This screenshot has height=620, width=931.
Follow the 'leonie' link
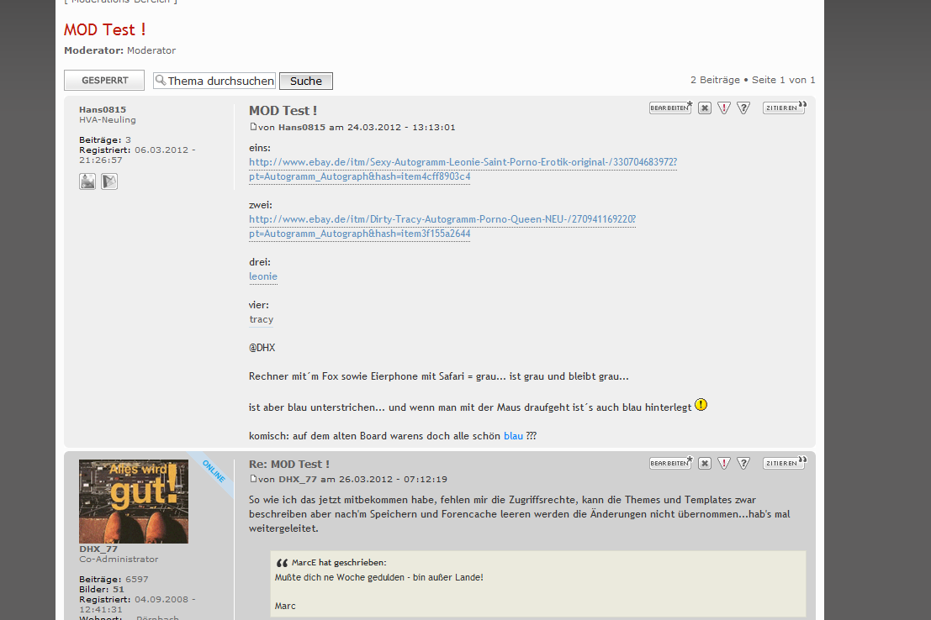[263, 276]
